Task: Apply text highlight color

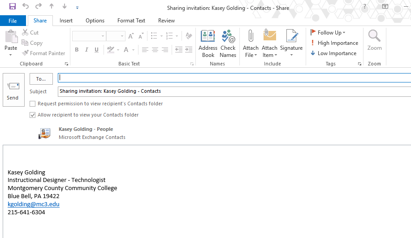Action: coord(111,50)
